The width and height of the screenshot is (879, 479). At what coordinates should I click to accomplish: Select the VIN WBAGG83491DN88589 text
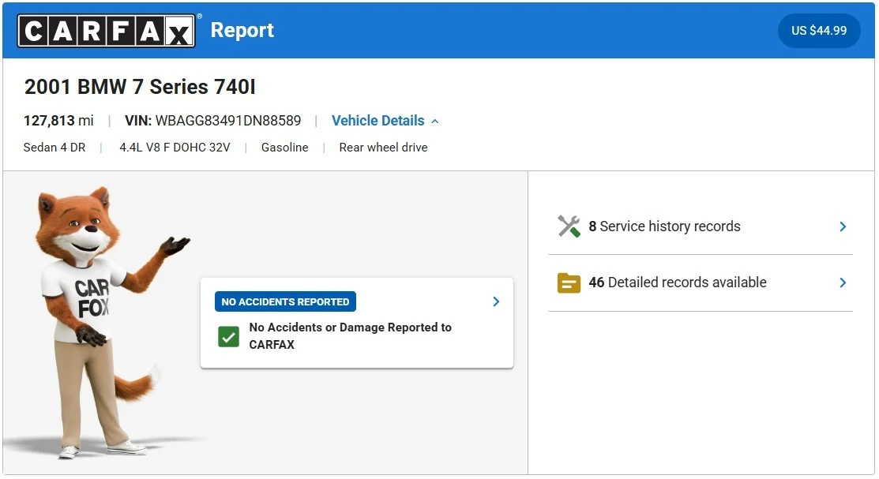pos(212,121)
